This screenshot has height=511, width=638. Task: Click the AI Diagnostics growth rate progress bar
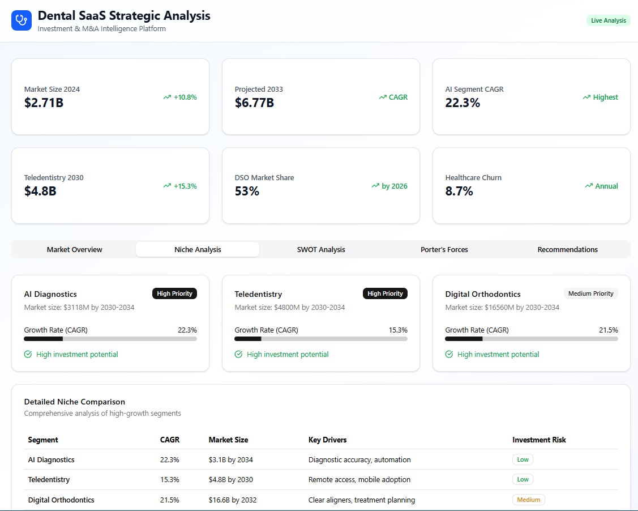pyautogui.click(x=110, y=339)
